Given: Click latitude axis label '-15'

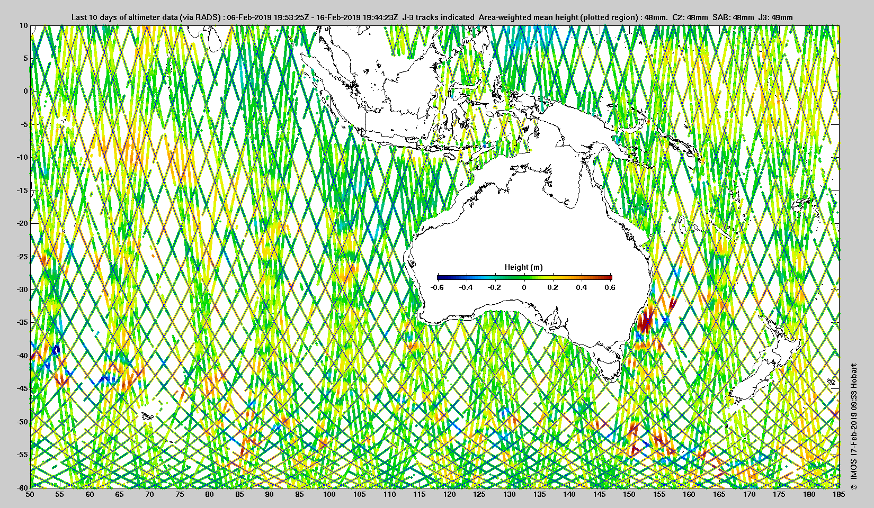Looking at the screenshot, I should point(22,190).
